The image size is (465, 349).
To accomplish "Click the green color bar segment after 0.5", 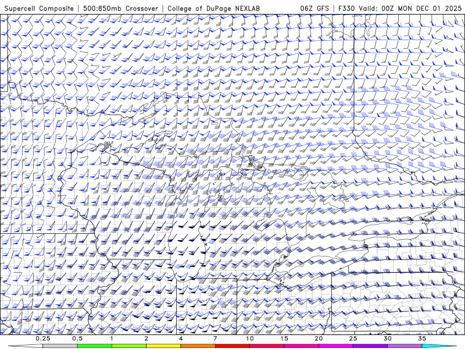I will [x=95, y=346].
